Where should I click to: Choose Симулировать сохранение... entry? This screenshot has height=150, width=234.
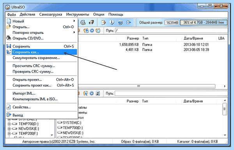coord(41,58)
